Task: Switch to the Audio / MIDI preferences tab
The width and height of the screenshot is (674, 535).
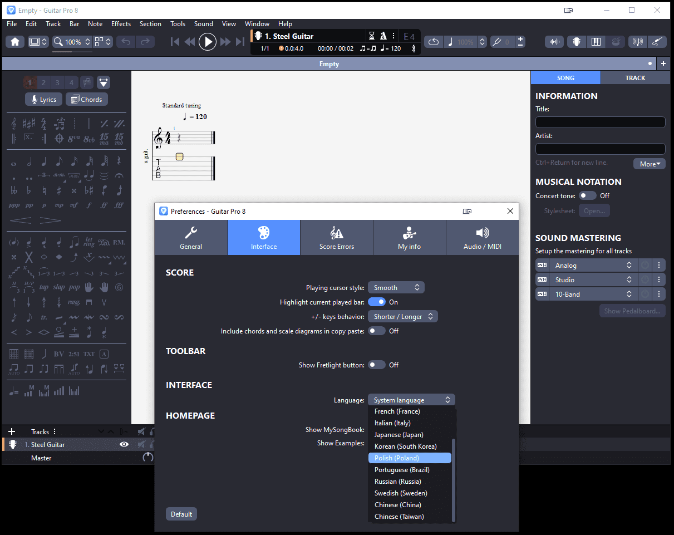Action: coord(483,238)
